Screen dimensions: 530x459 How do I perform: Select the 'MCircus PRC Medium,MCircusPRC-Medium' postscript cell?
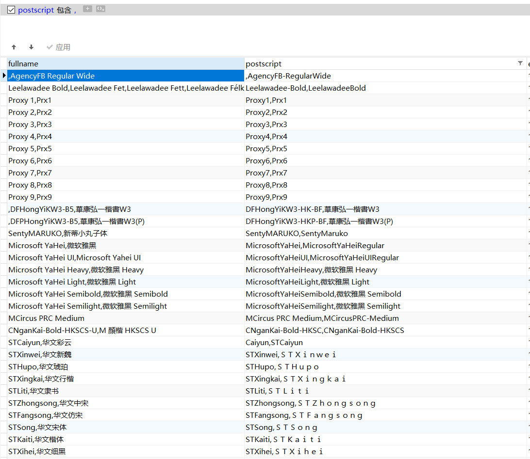tap(385, 318)
